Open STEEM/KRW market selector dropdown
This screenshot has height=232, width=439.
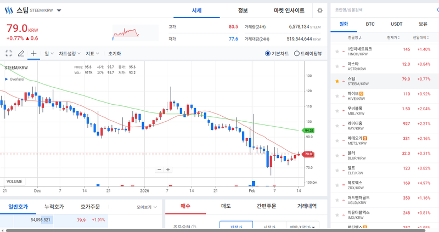[x=59, y=10]
